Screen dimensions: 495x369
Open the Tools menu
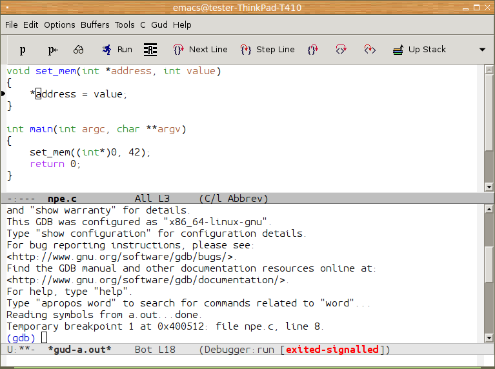tap(125, 25)
